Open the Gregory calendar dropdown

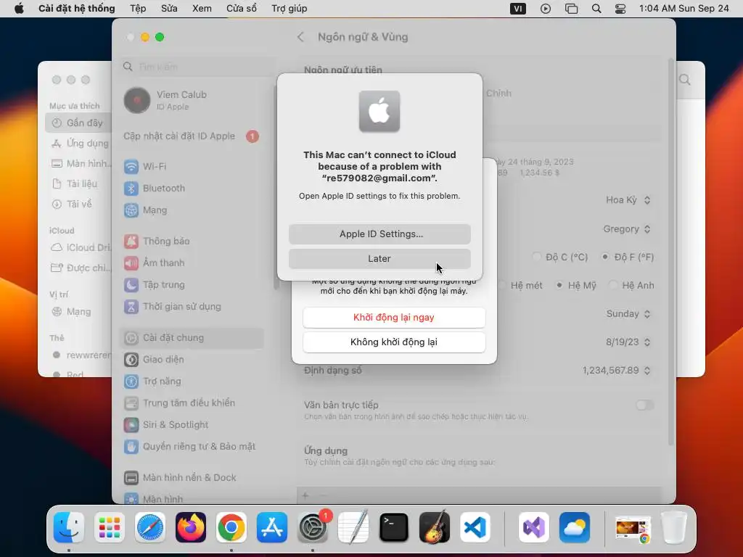click(626, 229)
